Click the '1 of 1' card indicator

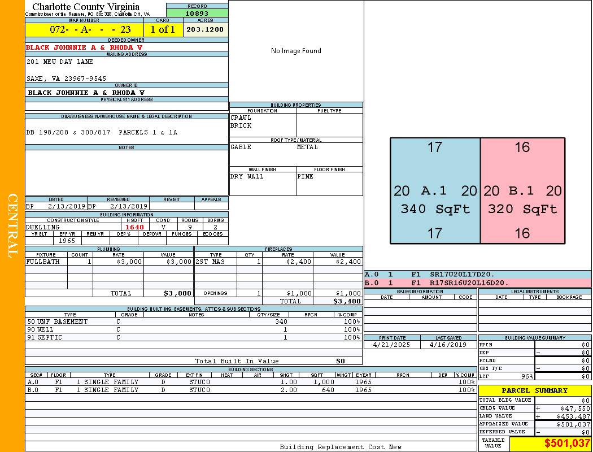[x=163, y=30]
